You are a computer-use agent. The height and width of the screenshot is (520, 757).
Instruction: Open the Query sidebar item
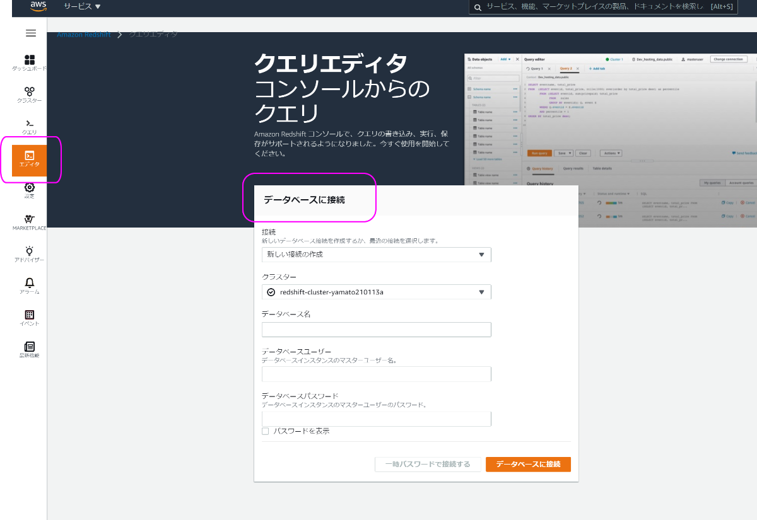pos(29,127)
